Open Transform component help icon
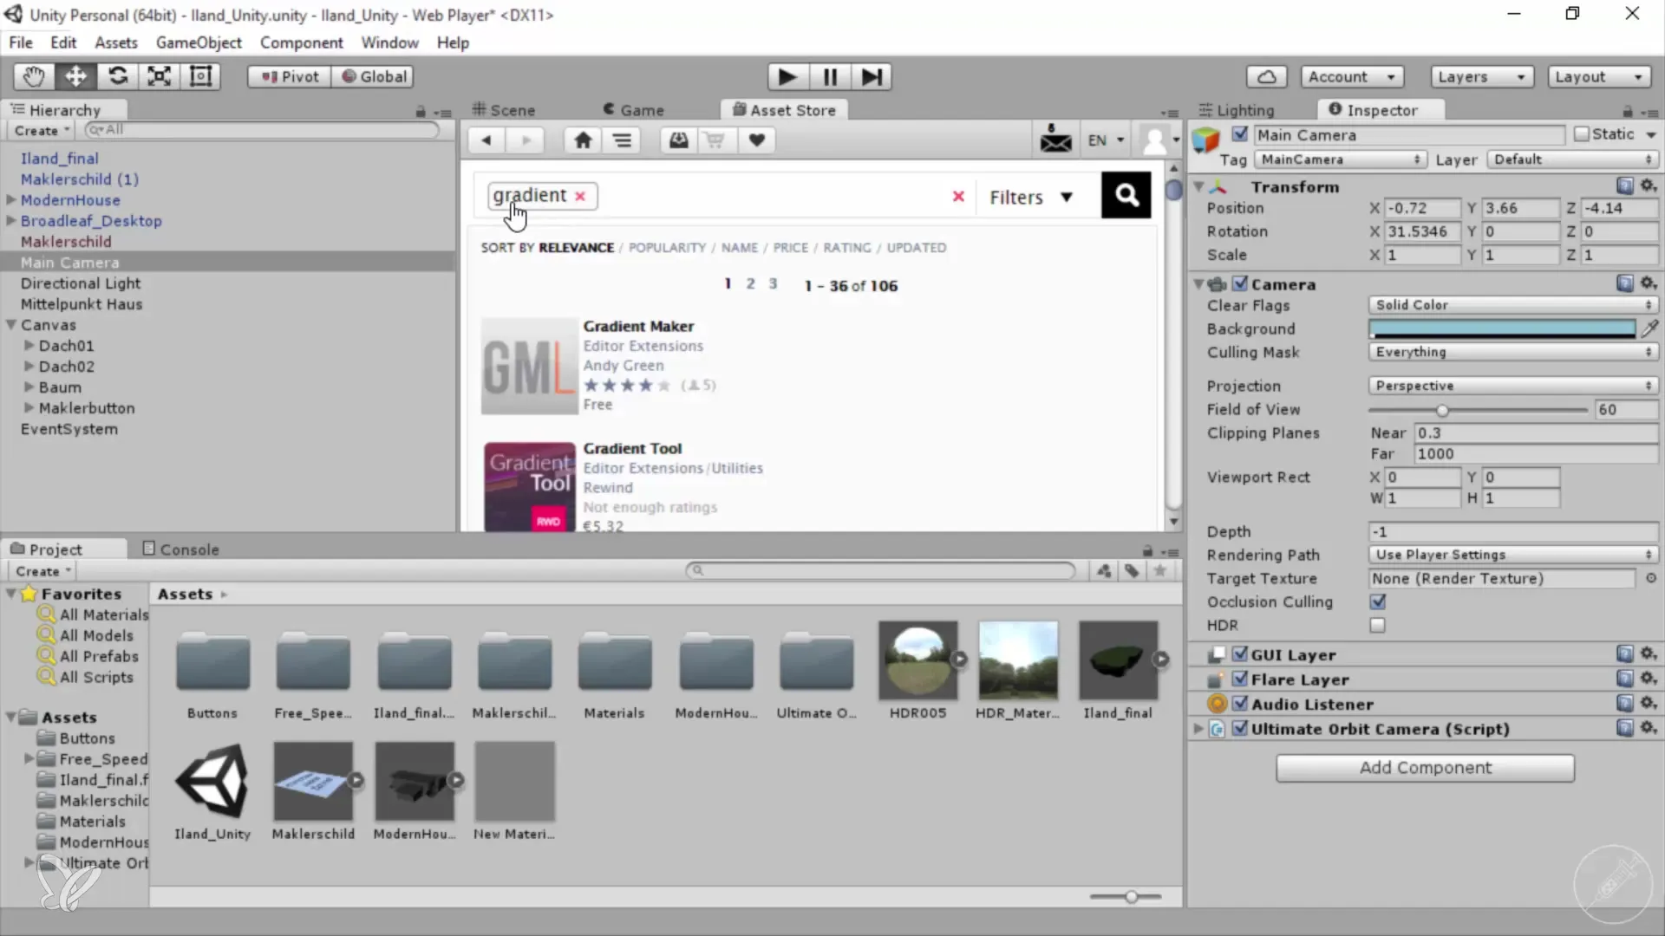The width and height of the screenshot is (1665, 936). (x=1625, y=186)
